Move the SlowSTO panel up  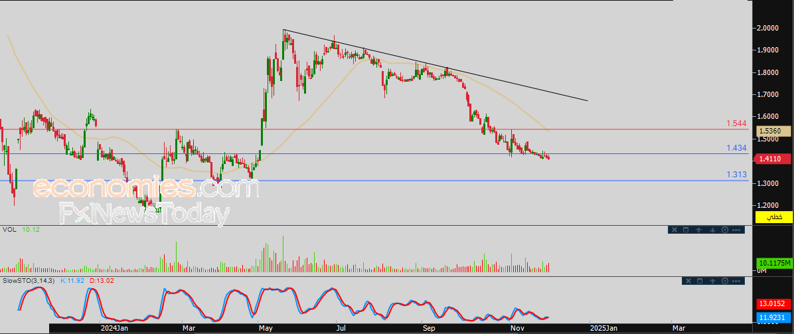pyautogui.click(x=712, y=281)
